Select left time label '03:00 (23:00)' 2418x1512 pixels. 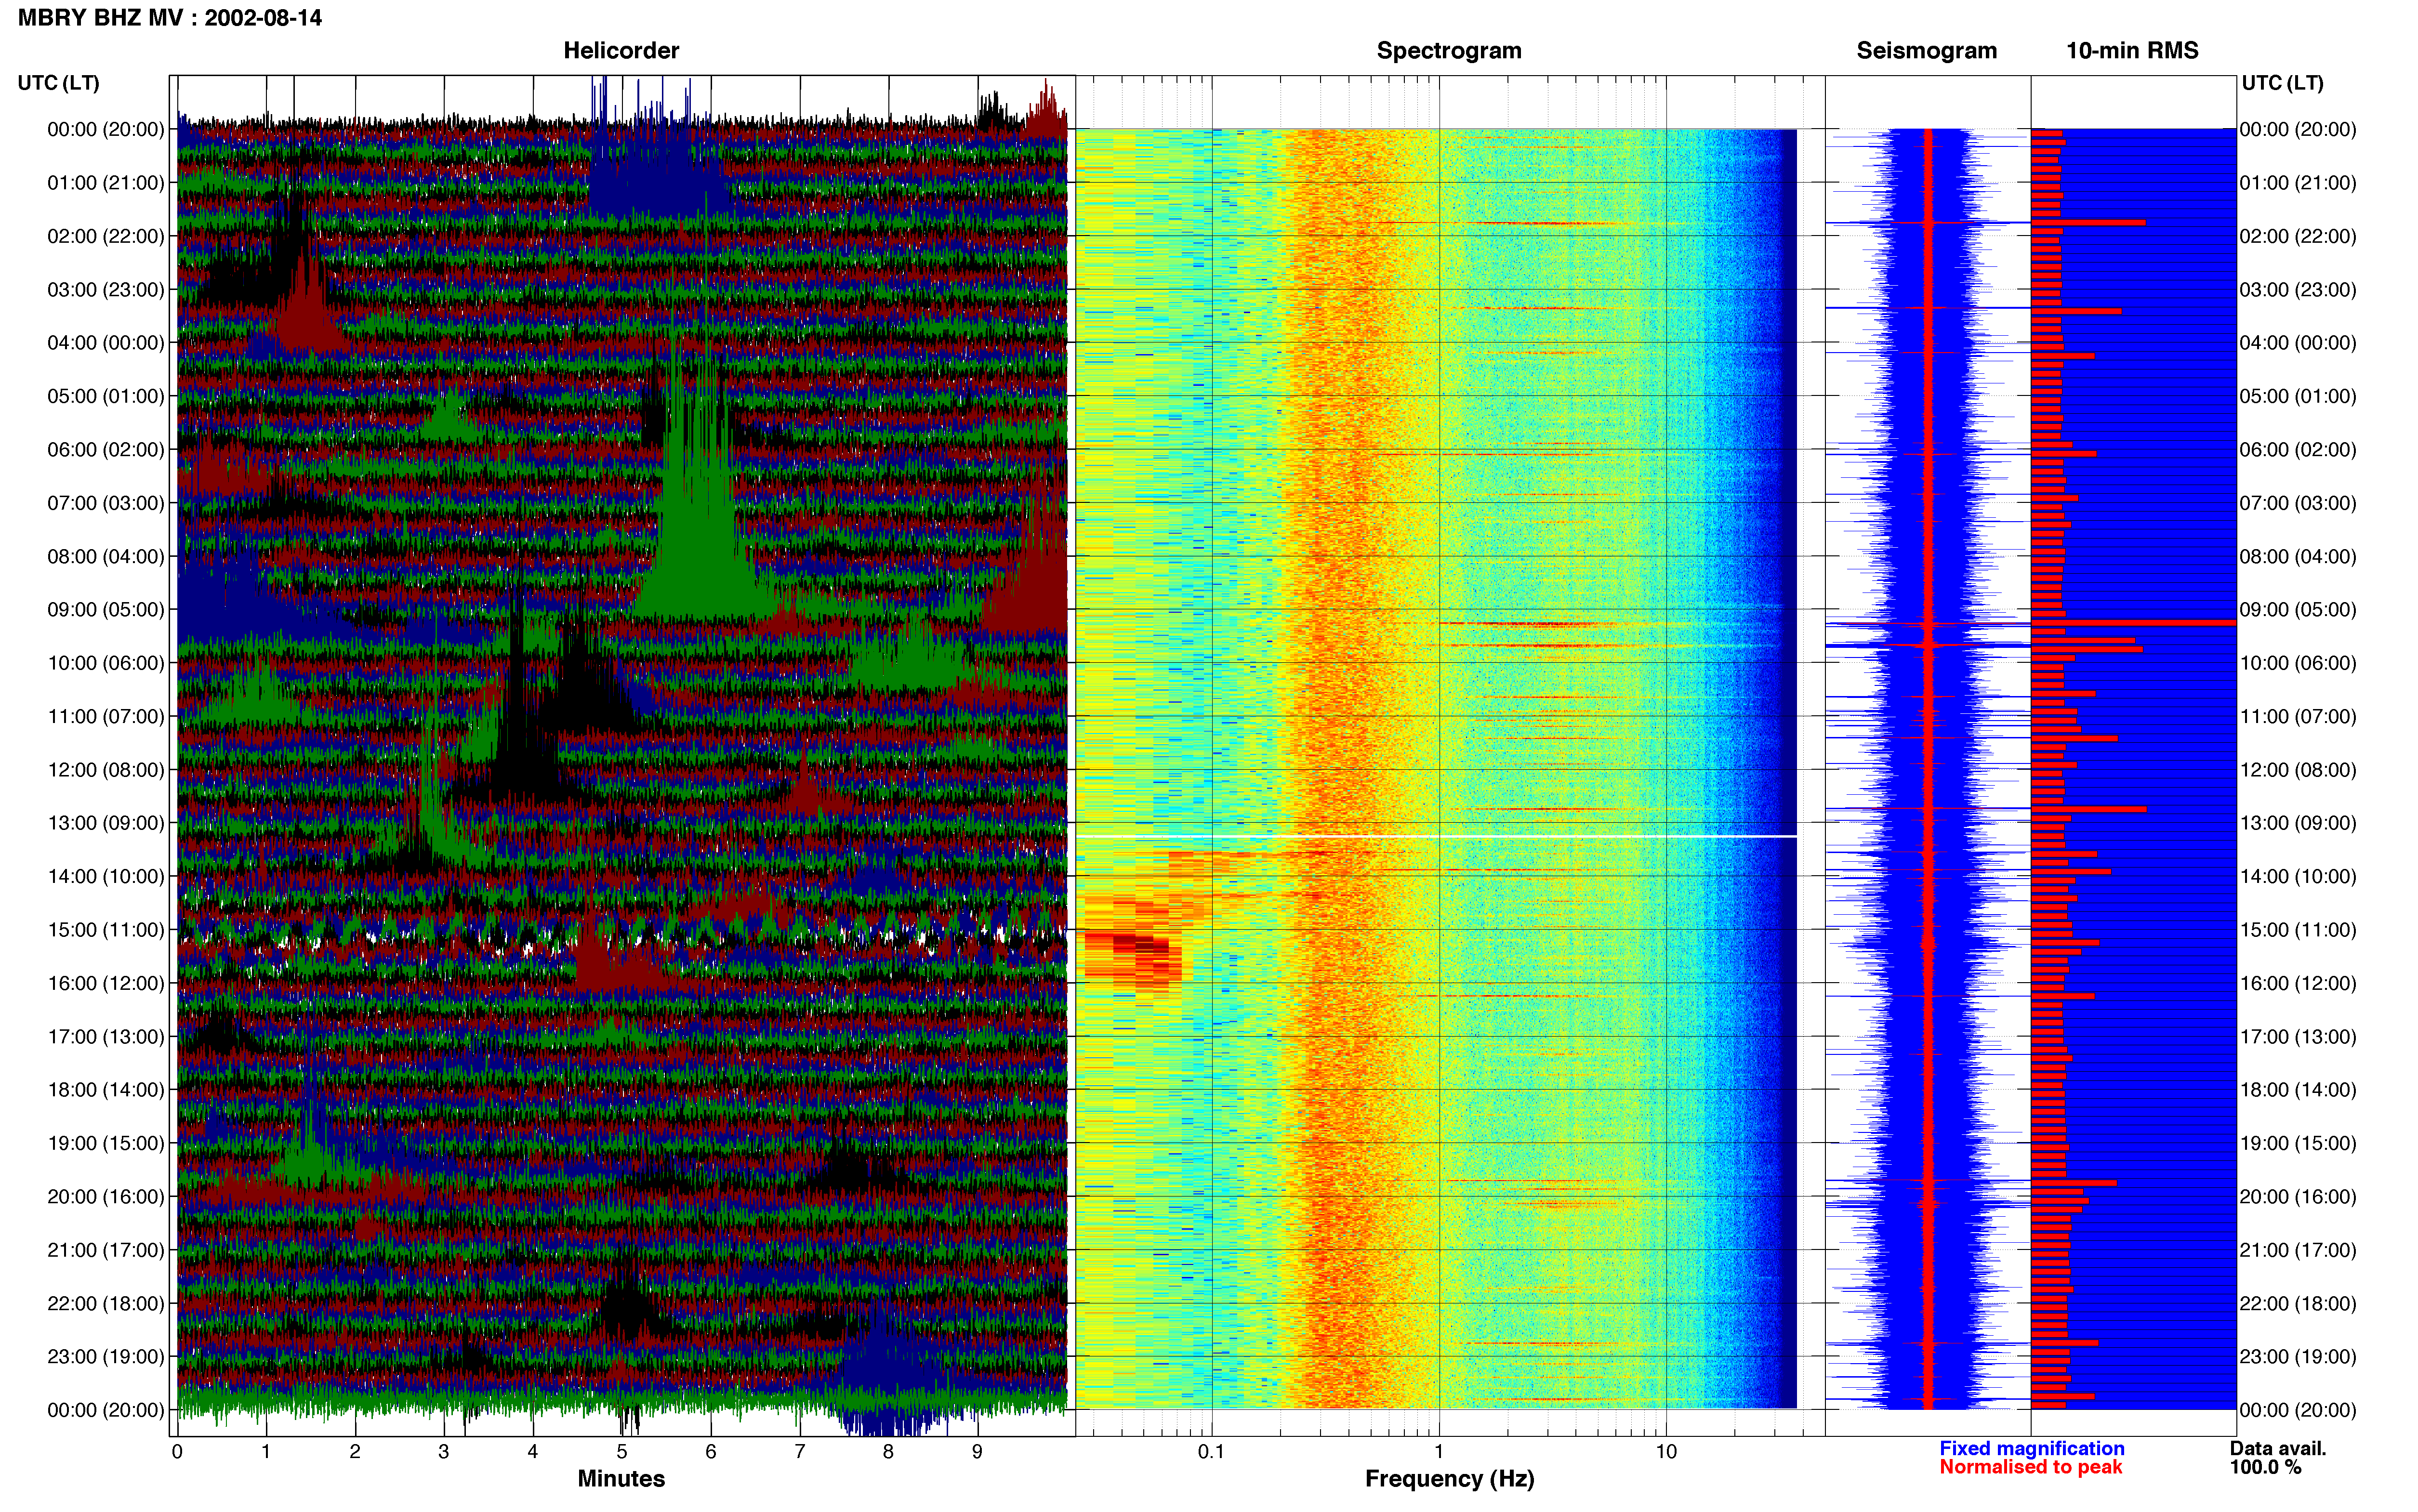106,290
